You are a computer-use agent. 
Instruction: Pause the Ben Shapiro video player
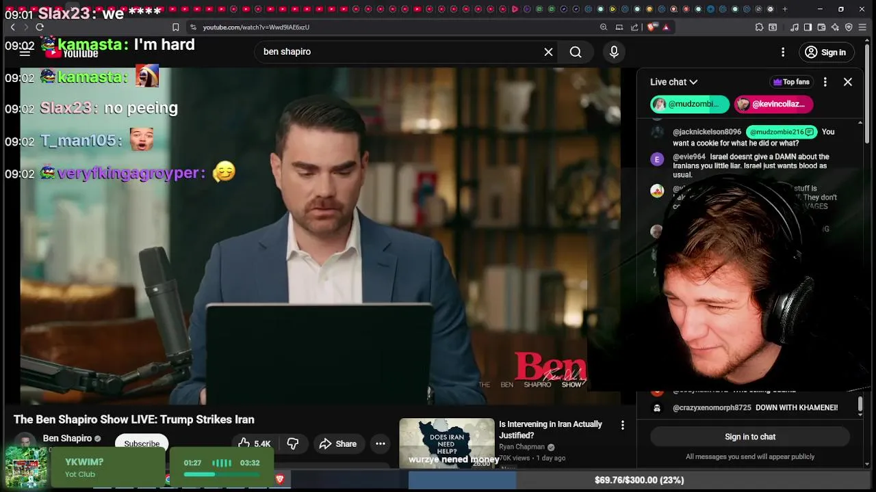[x=320, y=236]
